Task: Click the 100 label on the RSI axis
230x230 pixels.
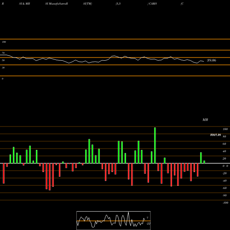Action: coord(4,42)
